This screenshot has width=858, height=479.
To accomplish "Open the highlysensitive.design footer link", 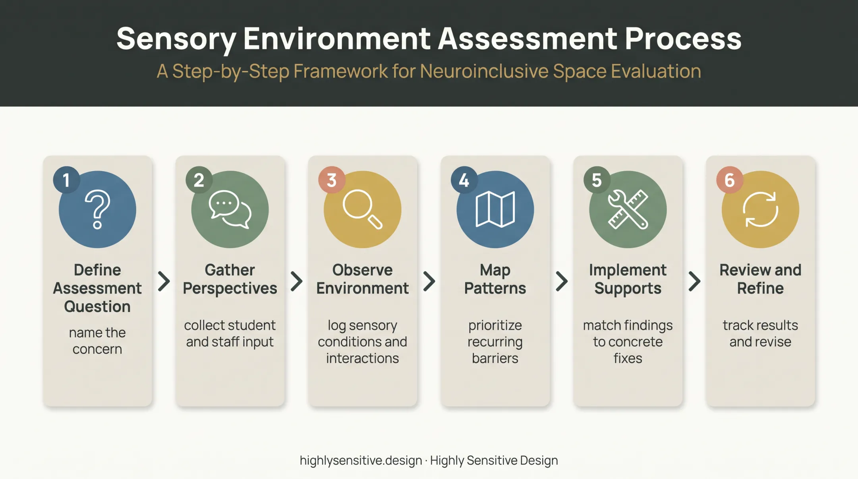I will pos(361,460).
